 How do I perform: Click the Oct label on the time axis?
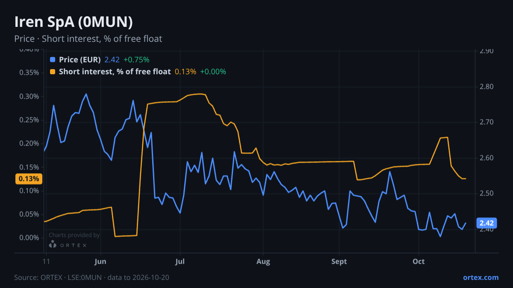[419, 262]
